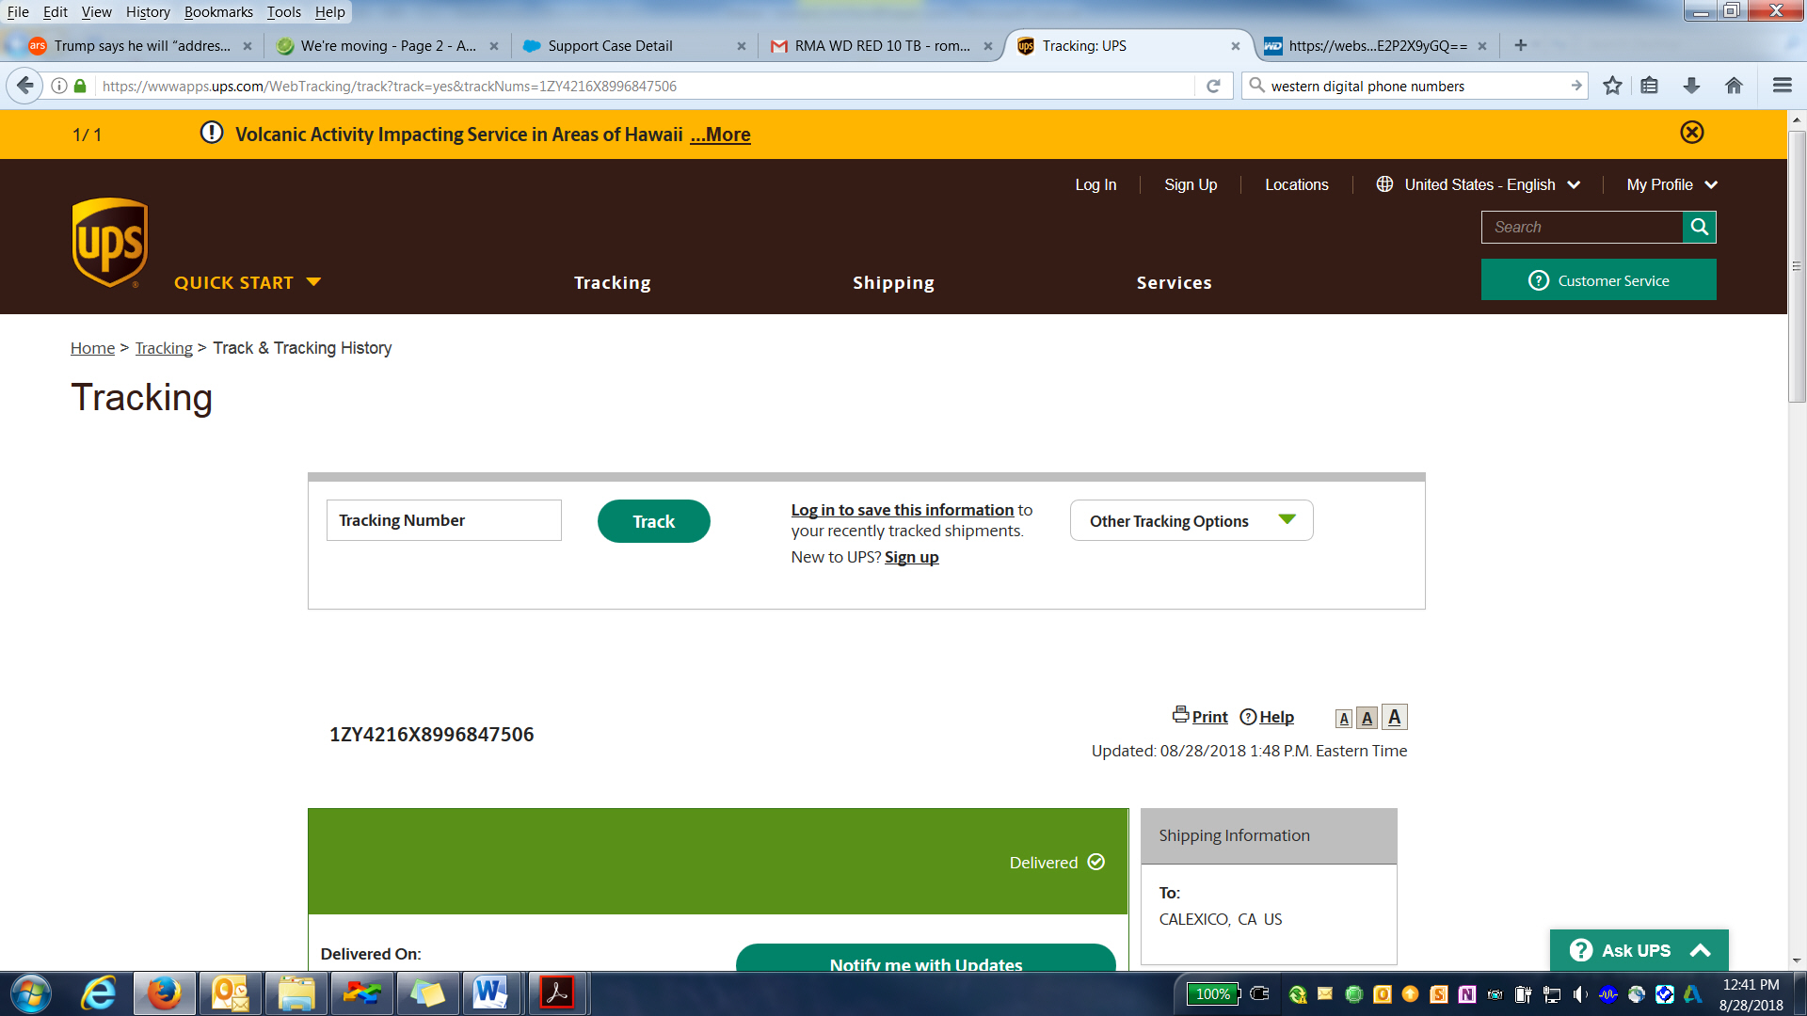Open the Tools menu

283,11
